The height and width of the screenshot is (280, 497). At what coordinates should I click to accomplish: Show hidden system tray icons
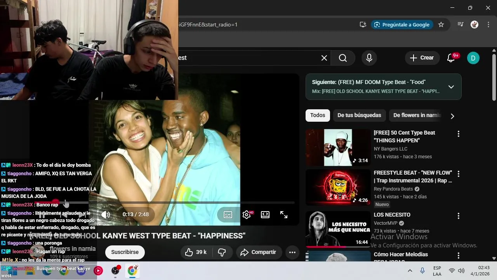click(410, 271)
